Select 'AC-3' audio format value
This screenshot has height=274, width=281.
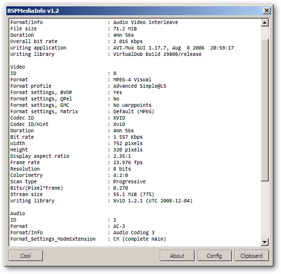pos(119,226)
